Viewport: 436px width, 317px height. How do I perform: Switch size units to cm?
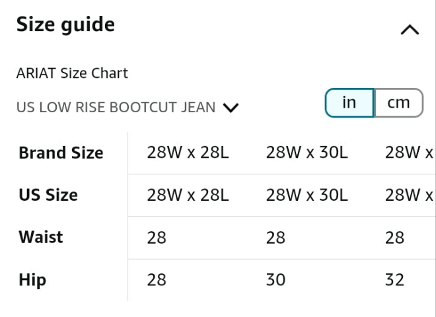pos(398,103)
